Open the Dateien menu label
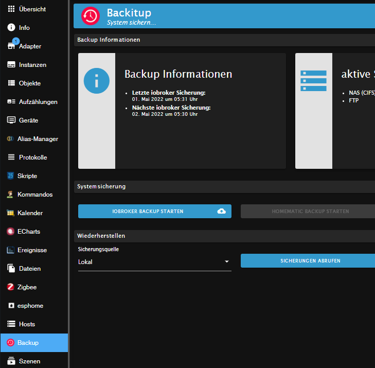The image size is (375, 368). (30, 269)
